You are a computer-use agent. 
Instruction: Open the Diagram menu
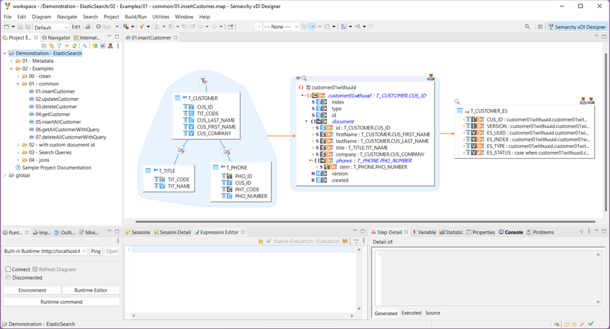point(41,17)
